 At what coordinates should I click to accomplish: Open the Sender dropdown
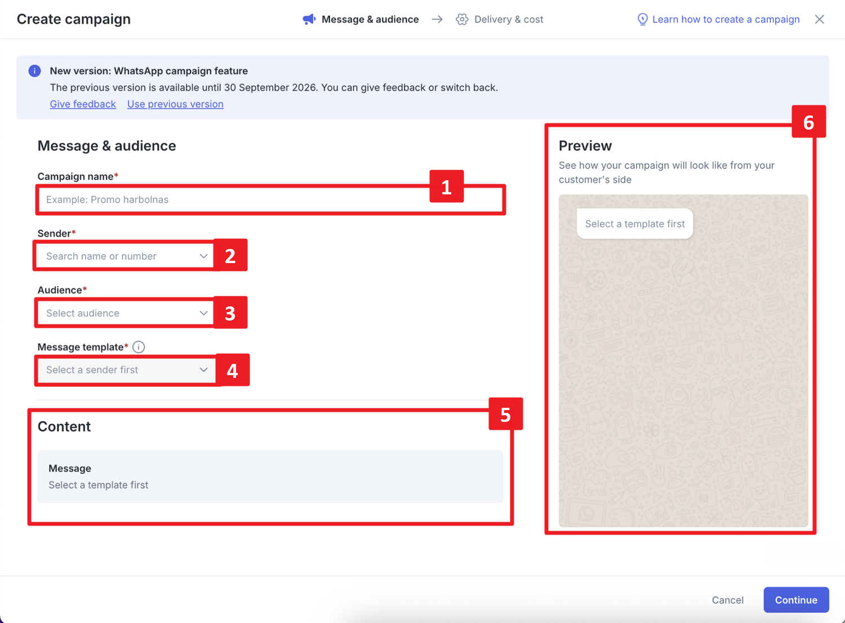125,256
